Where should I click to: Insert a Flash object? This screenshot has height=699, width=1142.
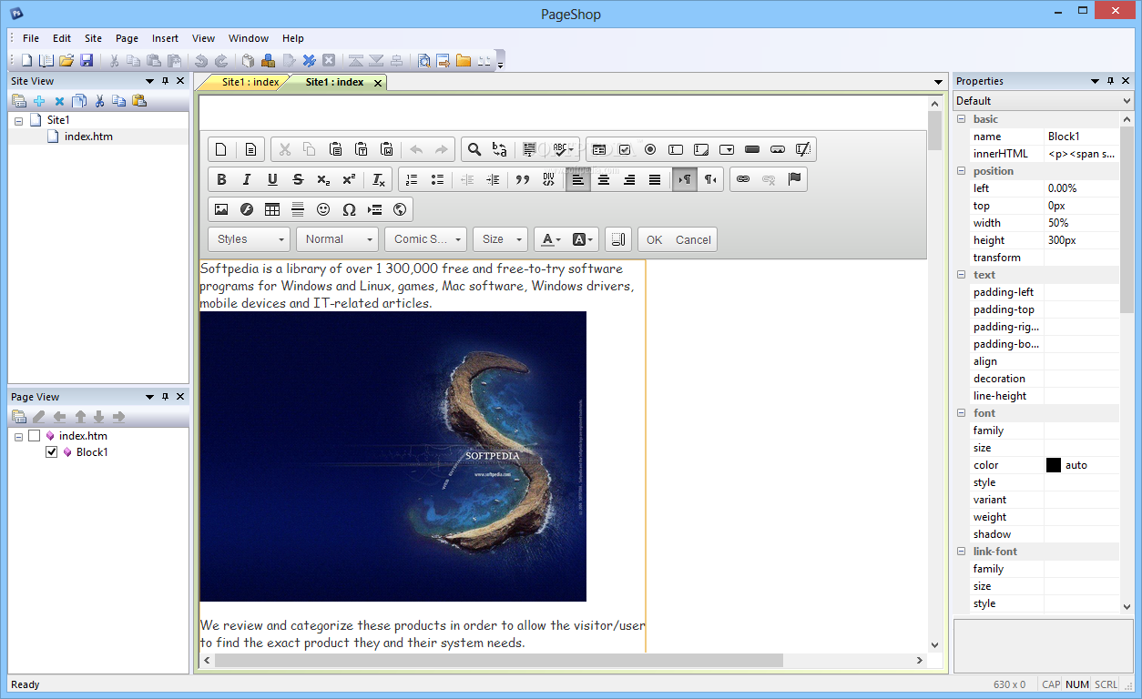click(247, 210)
